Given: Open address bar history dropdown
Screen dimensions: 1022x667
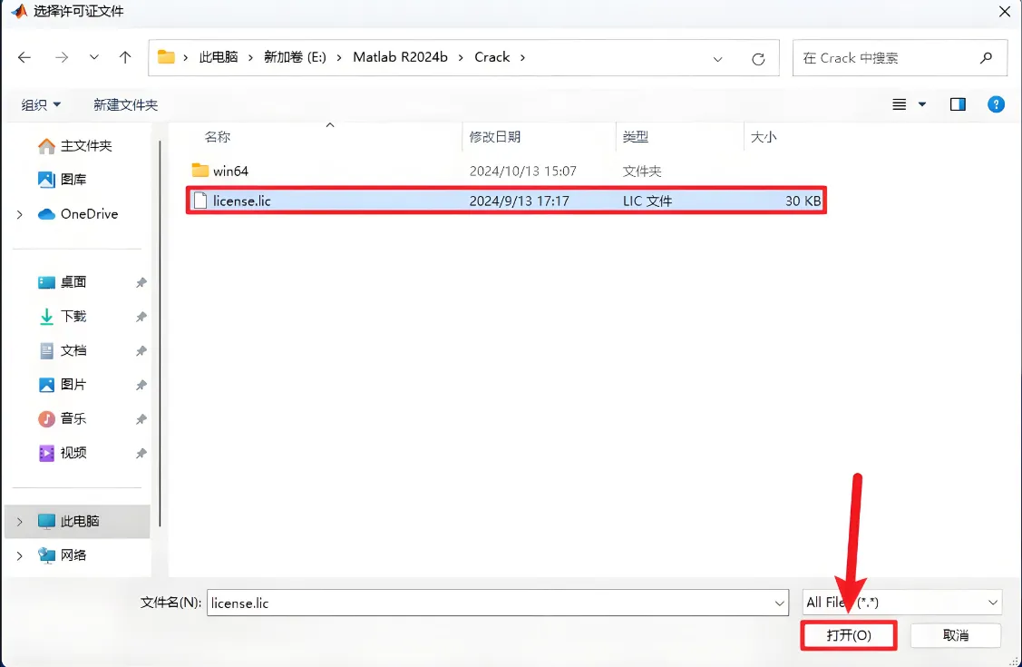Looking at the screenshot, I should pos(717,59).
